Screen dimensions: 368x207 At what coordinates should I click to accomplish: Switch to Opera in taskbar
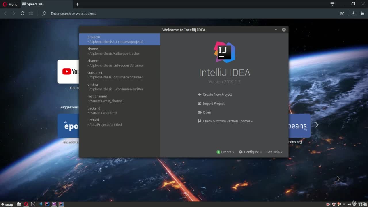coord(26,204)
